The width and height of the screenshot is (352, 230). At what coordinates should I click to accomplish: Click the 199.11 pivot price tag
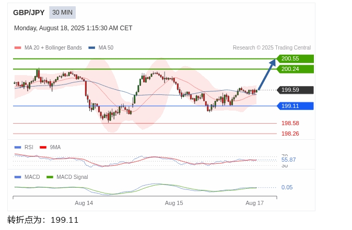(295, 106)
